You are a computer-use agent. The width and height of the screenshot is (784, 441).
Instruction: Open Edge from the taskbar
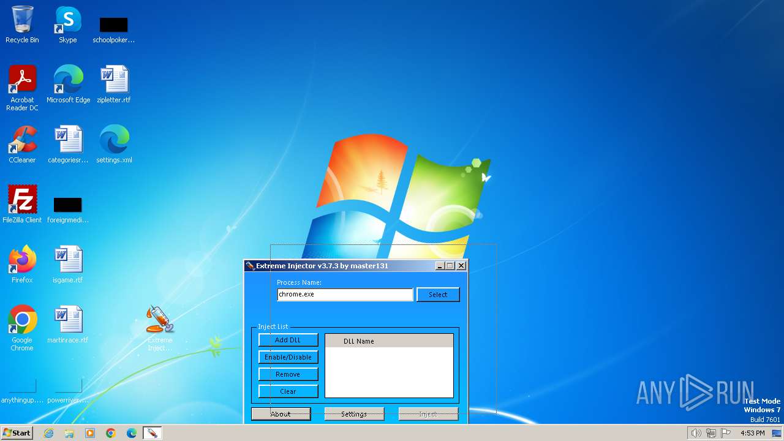click(x=132, y=433)
